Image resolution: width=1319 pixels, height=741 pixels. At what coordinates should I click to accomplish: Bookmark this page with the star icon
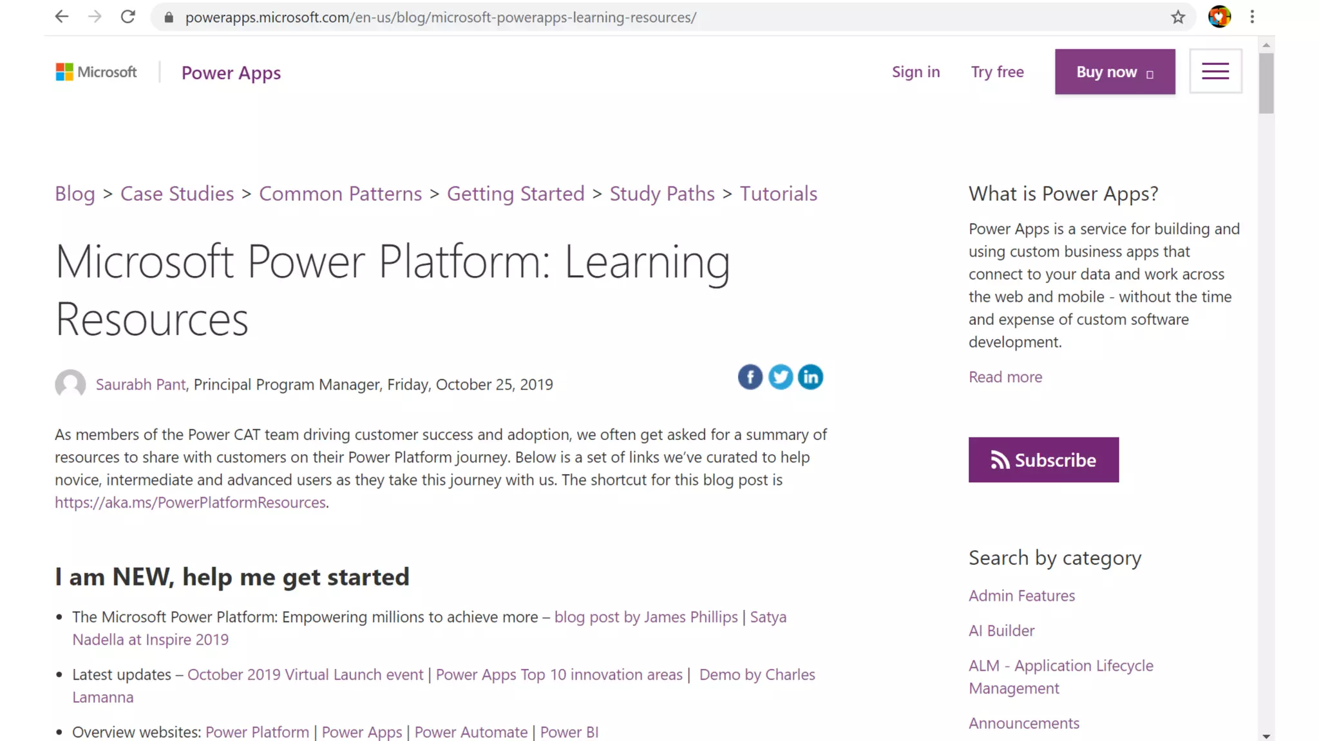(1178, 17)
